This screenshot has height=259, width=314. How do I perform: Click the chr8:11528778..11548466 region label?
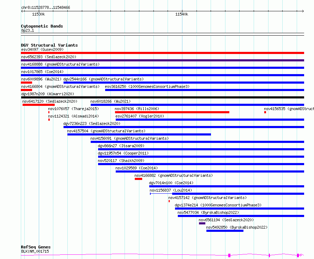(x=46, y=8)
